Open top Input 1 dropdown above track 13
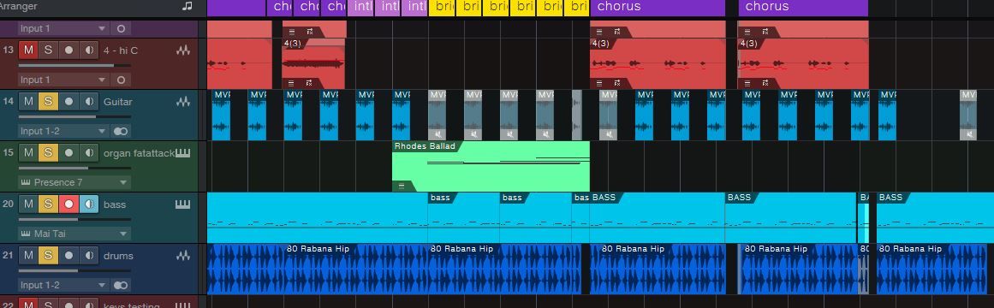 [63, 28]
